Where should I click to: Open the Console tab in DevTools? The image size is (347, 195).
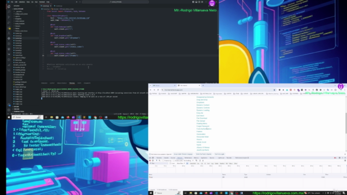click(166, 158)
